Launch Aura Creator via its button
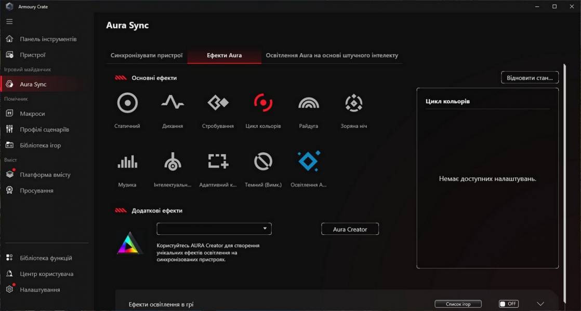Screen dimensions: 581x311 tap(350, 229)
